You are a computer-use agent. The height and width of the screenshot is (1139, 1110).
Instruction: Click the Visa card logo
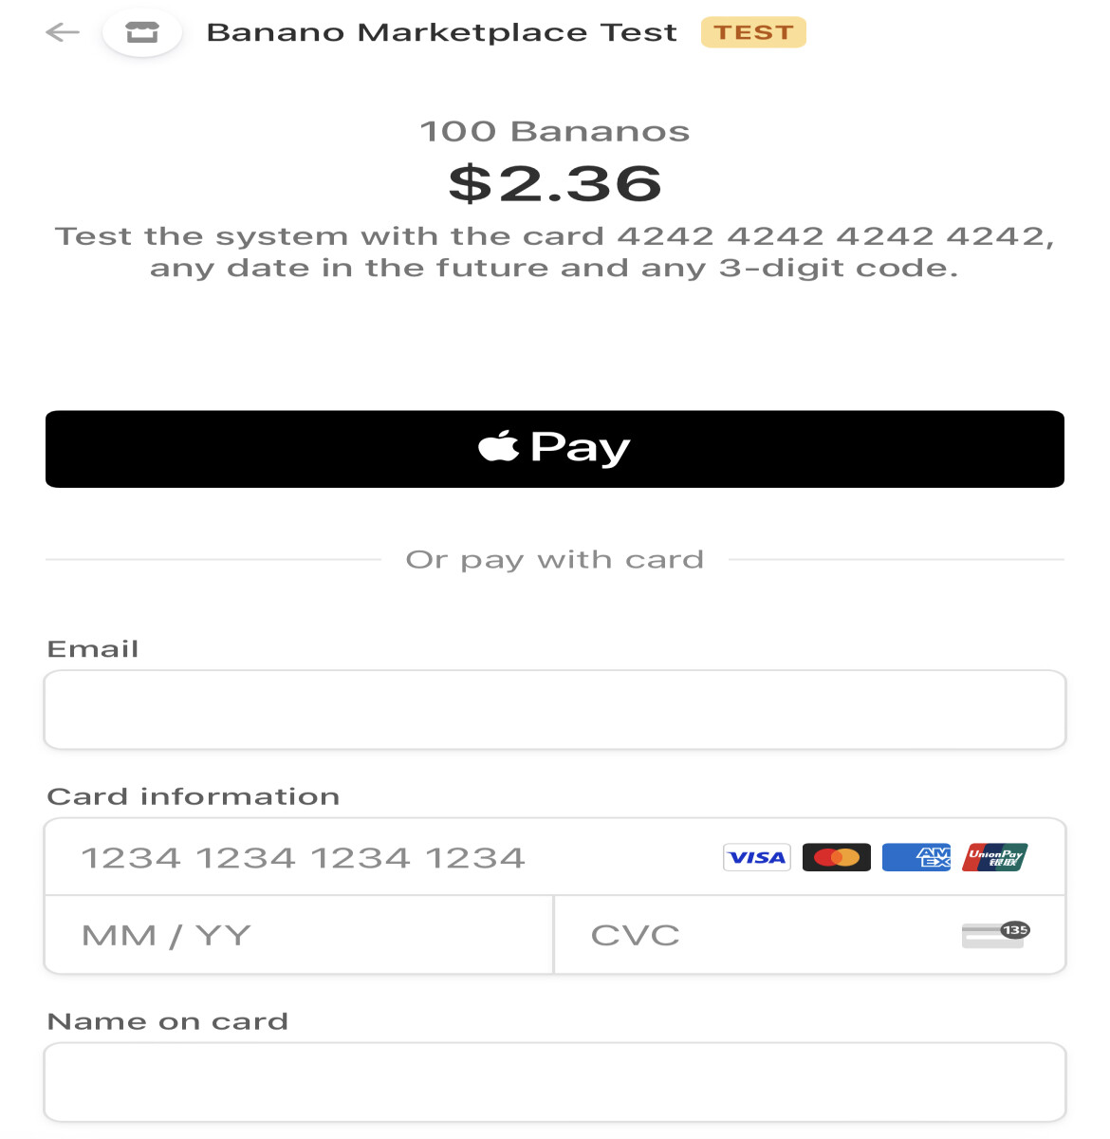pos(756,857)
